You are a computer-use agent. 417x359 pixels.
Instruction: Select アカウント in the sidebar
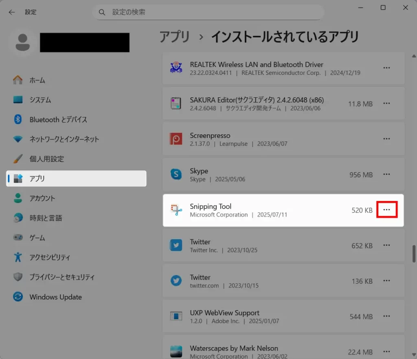pos(76,198)
